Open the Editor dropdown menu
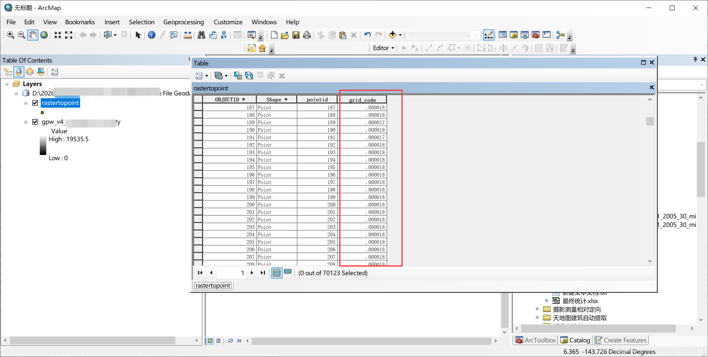Image resolution: width=708 pixels, height=357 pixels. click(383, 48)
